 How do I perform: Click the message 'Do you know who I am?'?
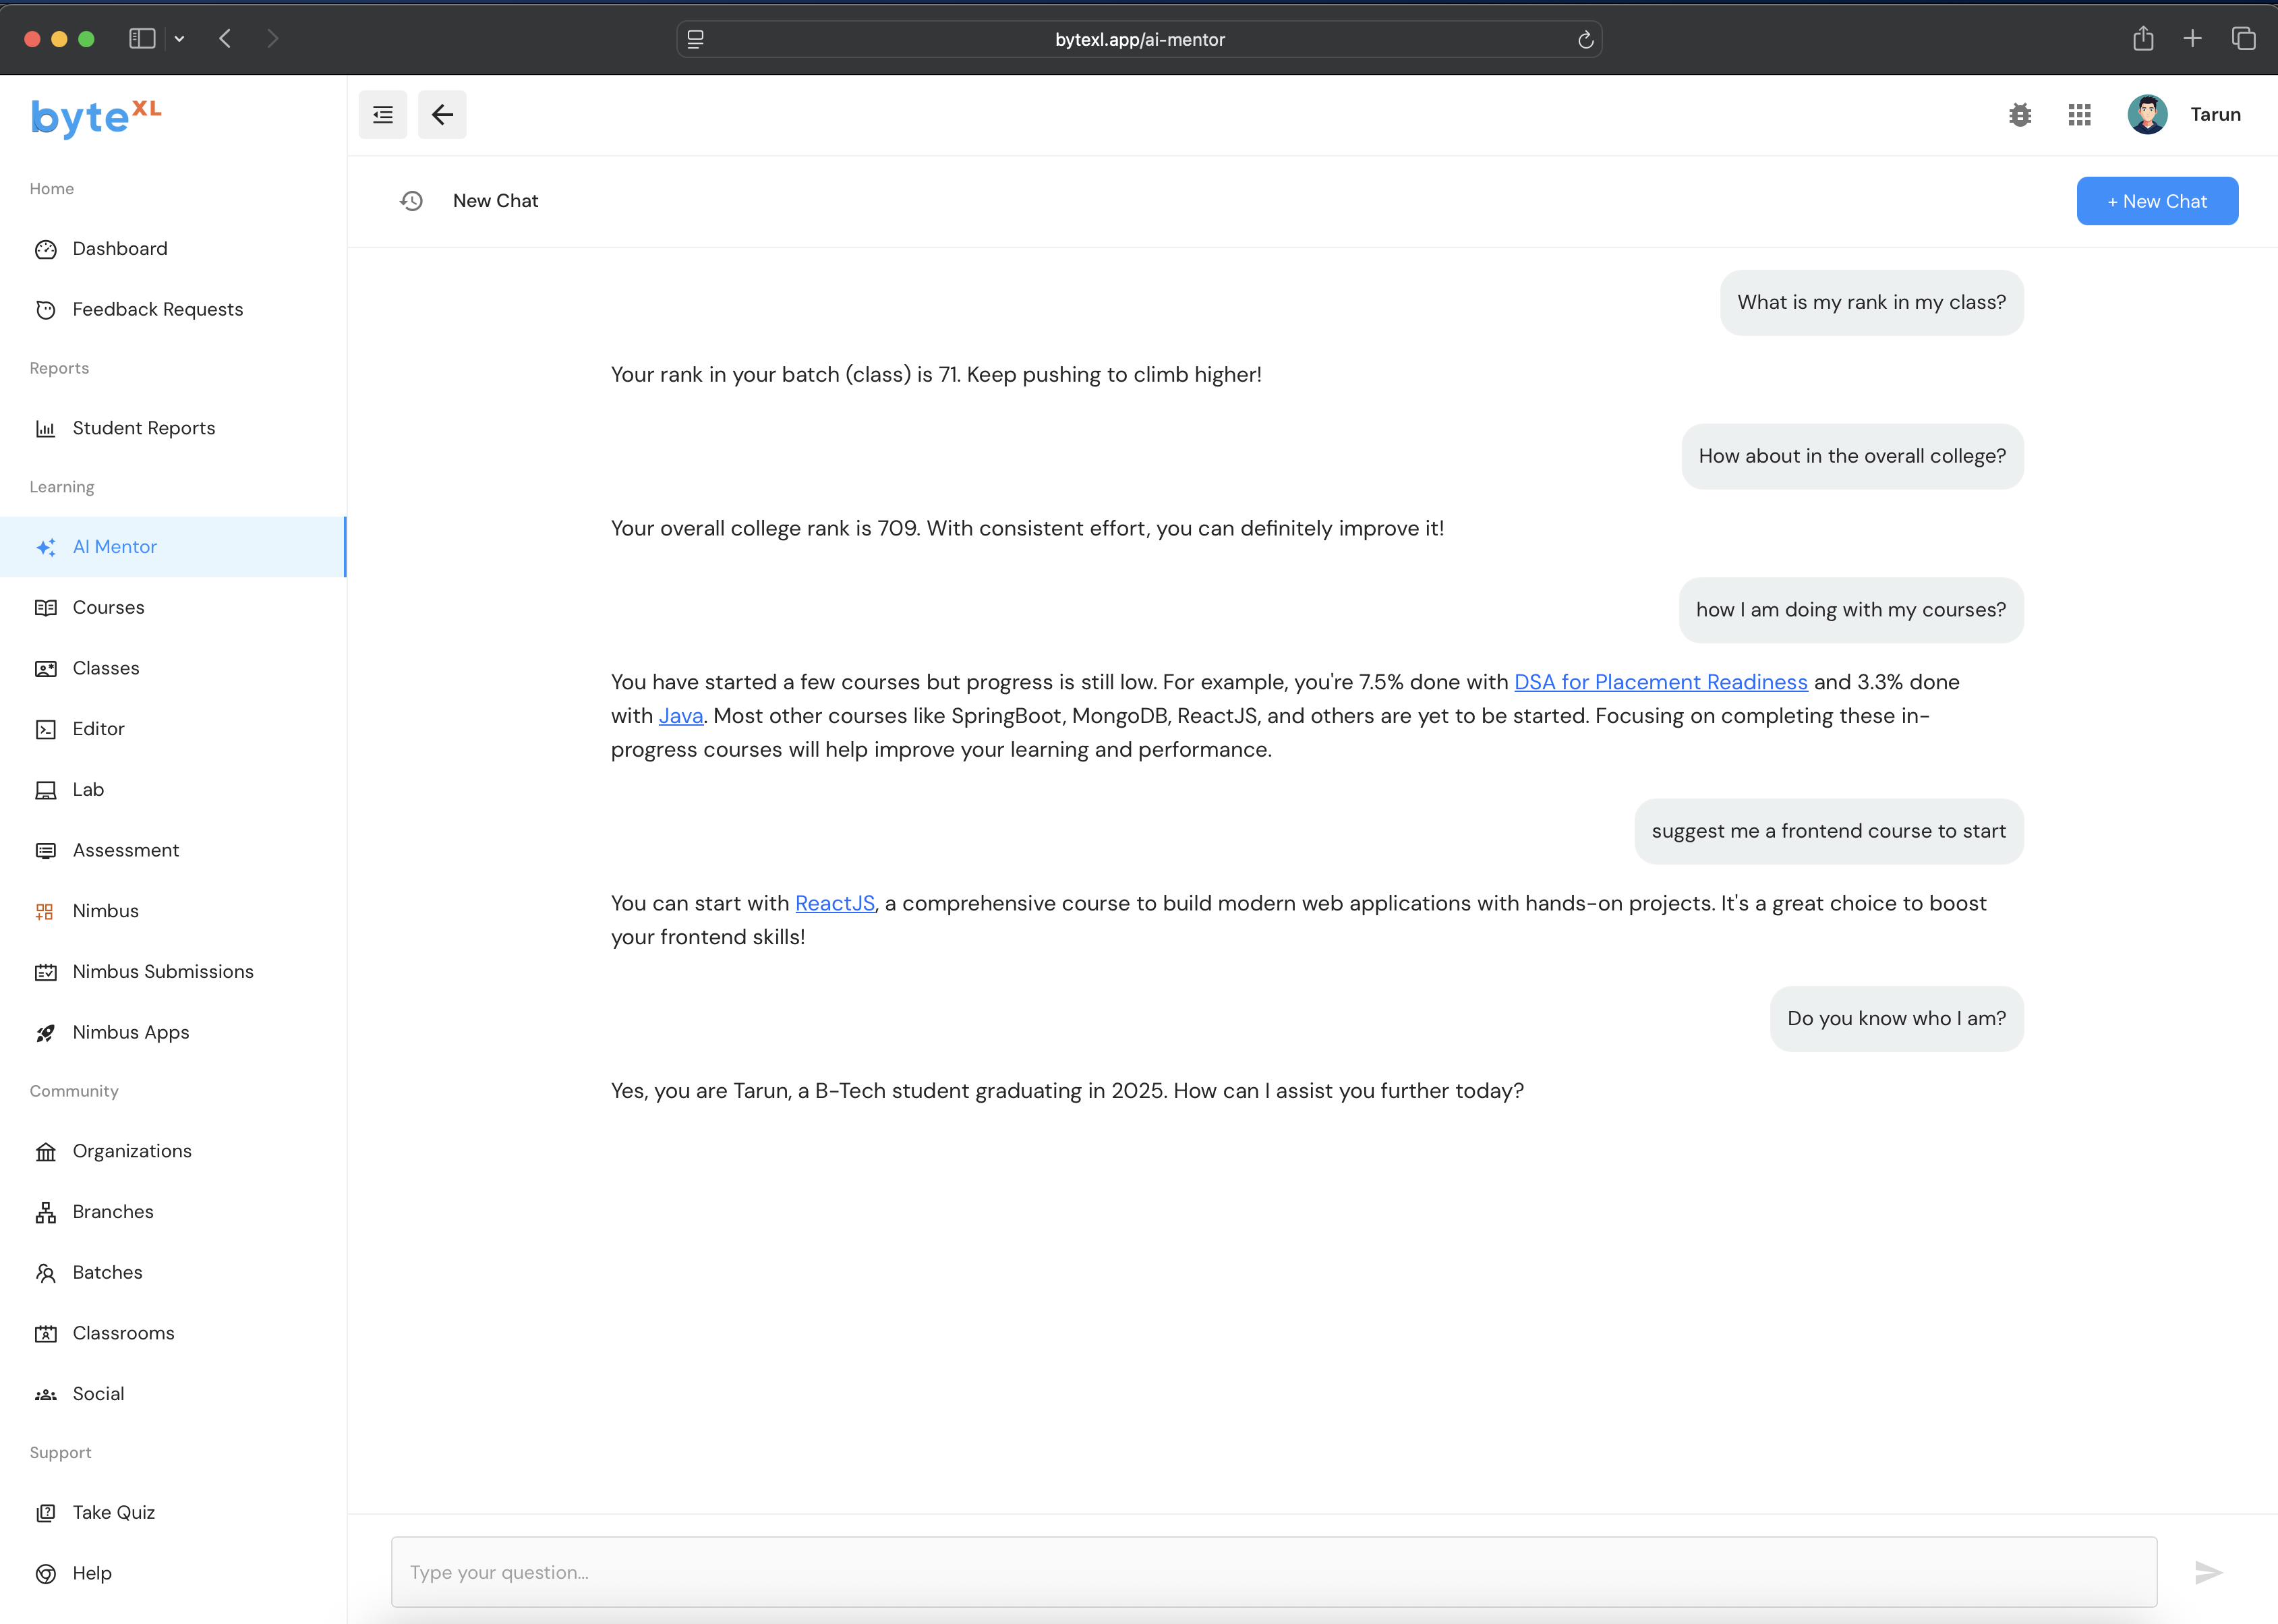[x=1896, y=1019]
